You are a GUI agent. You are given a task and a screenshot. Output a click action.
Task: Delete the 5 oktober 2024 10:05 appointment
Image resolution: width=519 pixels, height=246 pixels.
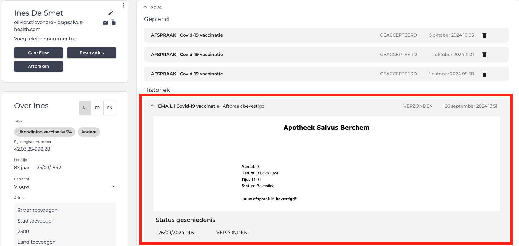(x=484, y=35)
